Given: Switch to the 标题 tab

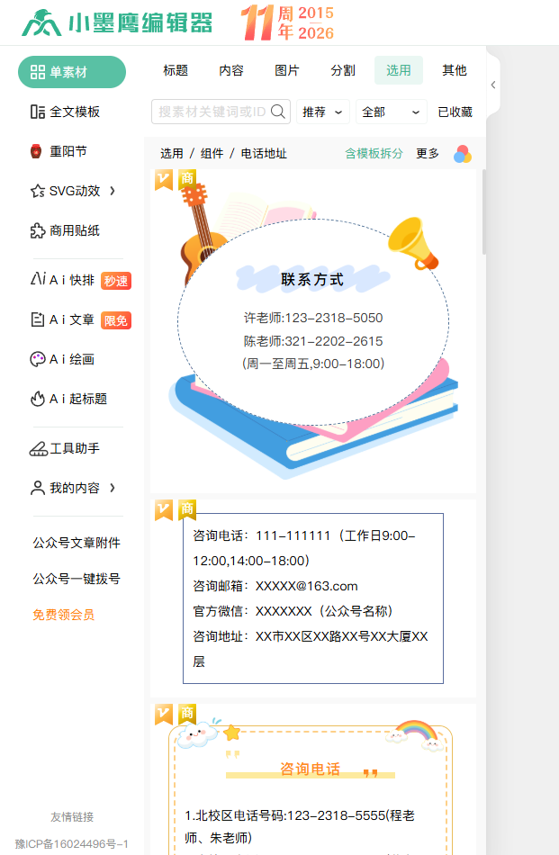Looking at the screenshot, I should click(176, 70).
